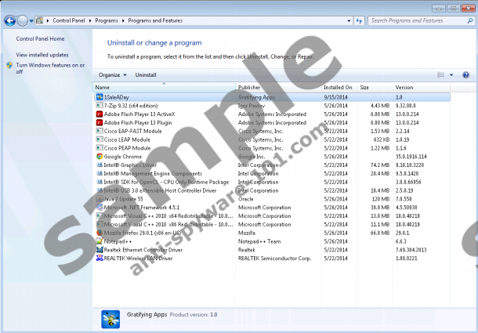Click Adobe Flash Player 13 ActiveX icon
Viewport: 478px width, 333px height.
coord(99,114)
